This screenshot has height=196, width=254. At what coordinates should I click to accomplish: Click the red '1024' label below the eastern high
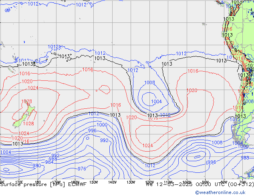(x=147, y=146)
